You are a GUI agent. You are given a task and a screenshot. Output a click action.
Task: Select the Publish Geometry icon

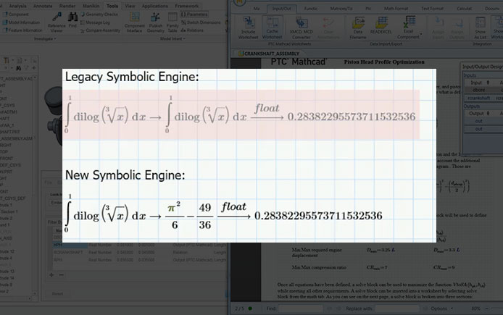[156, 24]
